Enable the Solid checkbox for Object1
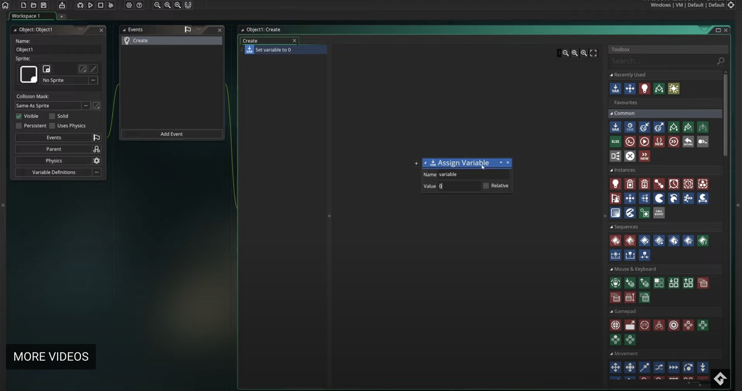 click(x=53, y=116)
